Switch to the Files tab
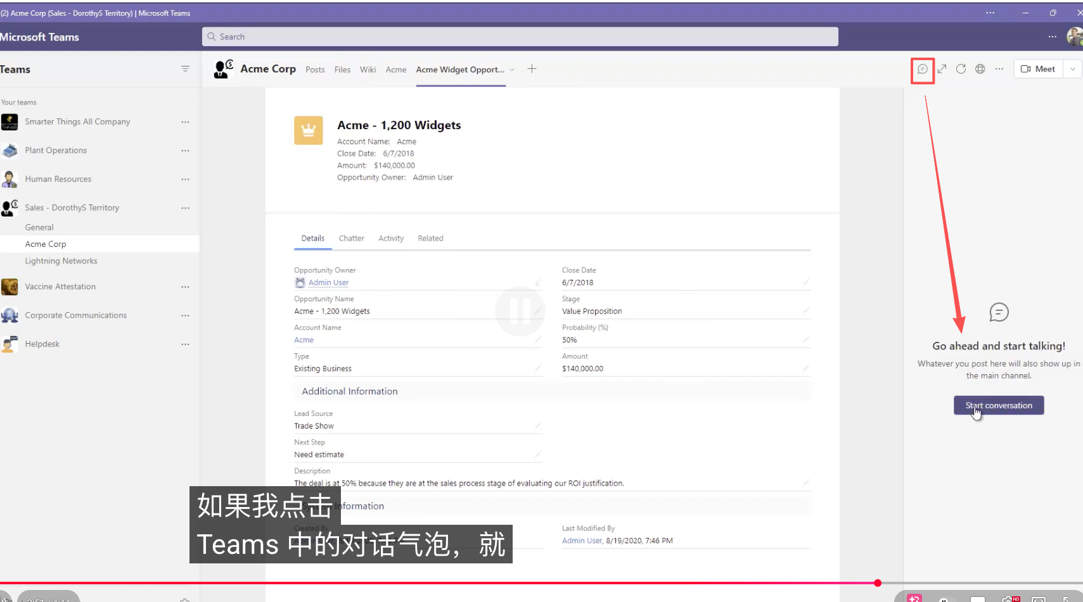This screenshot has width=1083, height=602. (x=342, y=70)
